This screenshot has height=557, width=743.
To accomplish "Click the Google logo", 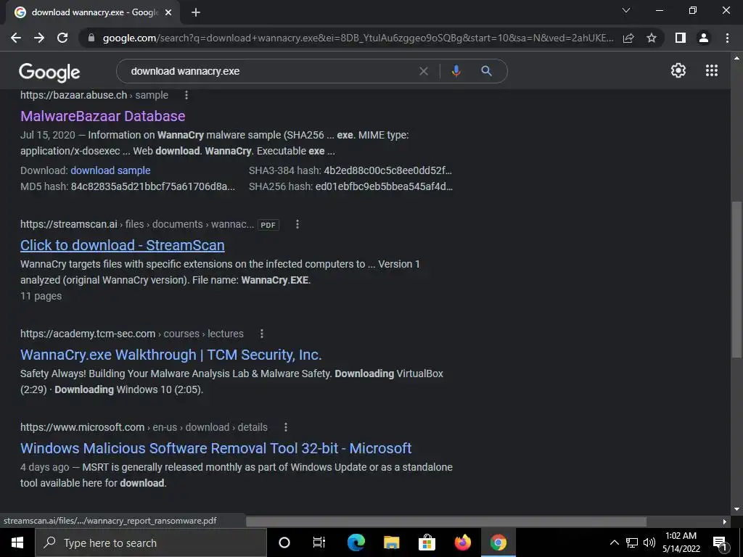I will [49, 72].
